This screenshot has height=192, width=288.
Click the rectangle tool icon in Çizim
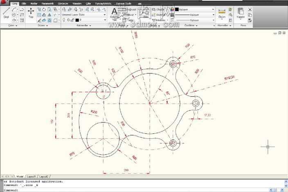click(22, 15)
